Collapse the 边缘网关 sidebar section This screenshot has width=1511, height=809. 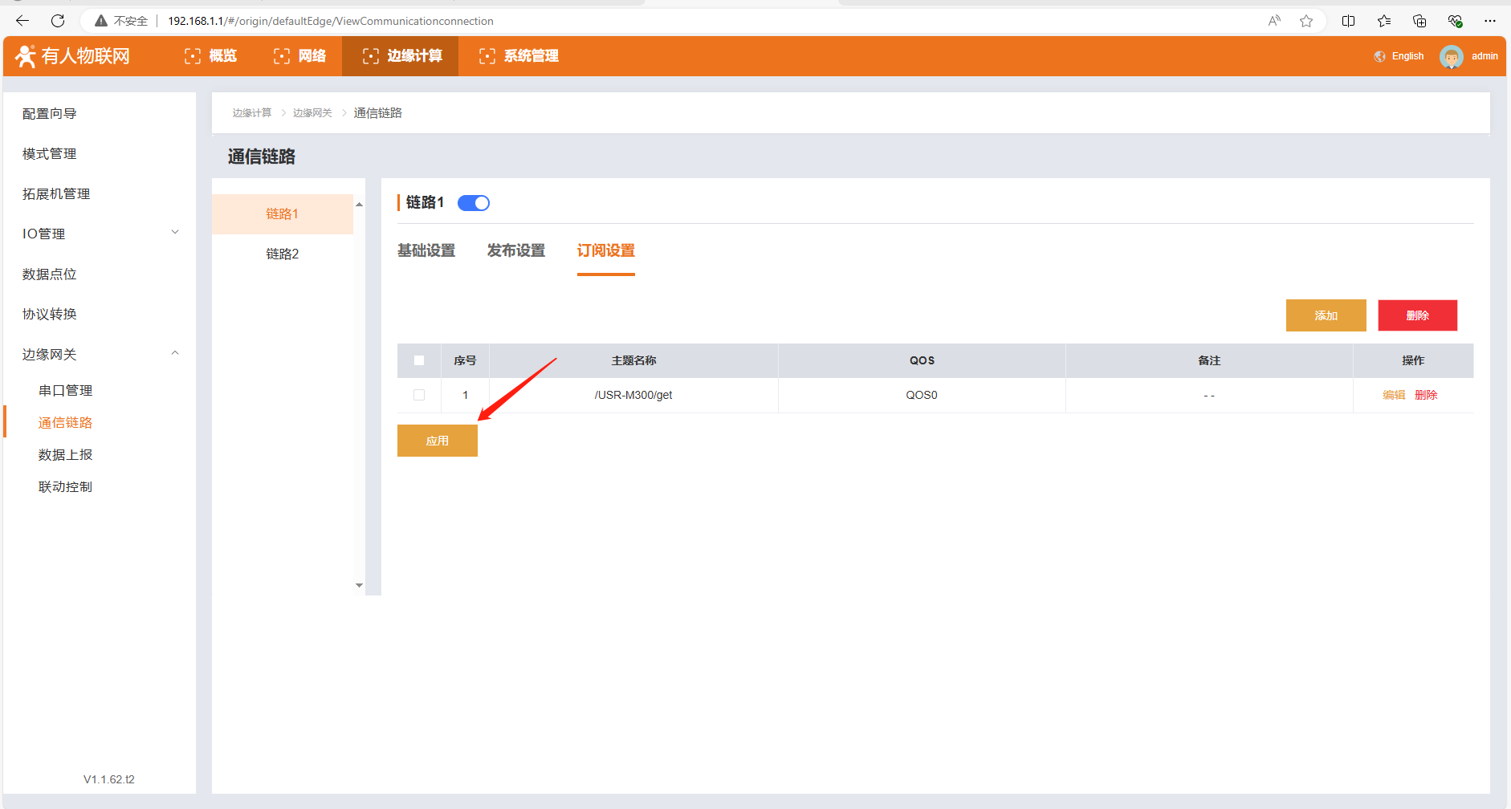175,353
